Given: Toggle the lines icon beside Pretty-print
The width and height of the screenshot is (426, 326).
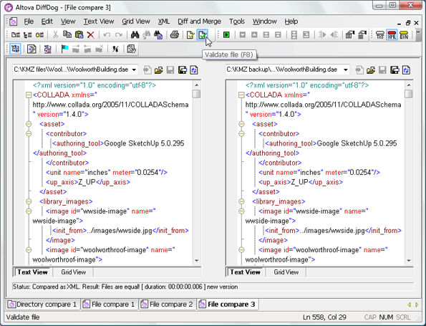Looking at the screenshot, I should (47, 49).
